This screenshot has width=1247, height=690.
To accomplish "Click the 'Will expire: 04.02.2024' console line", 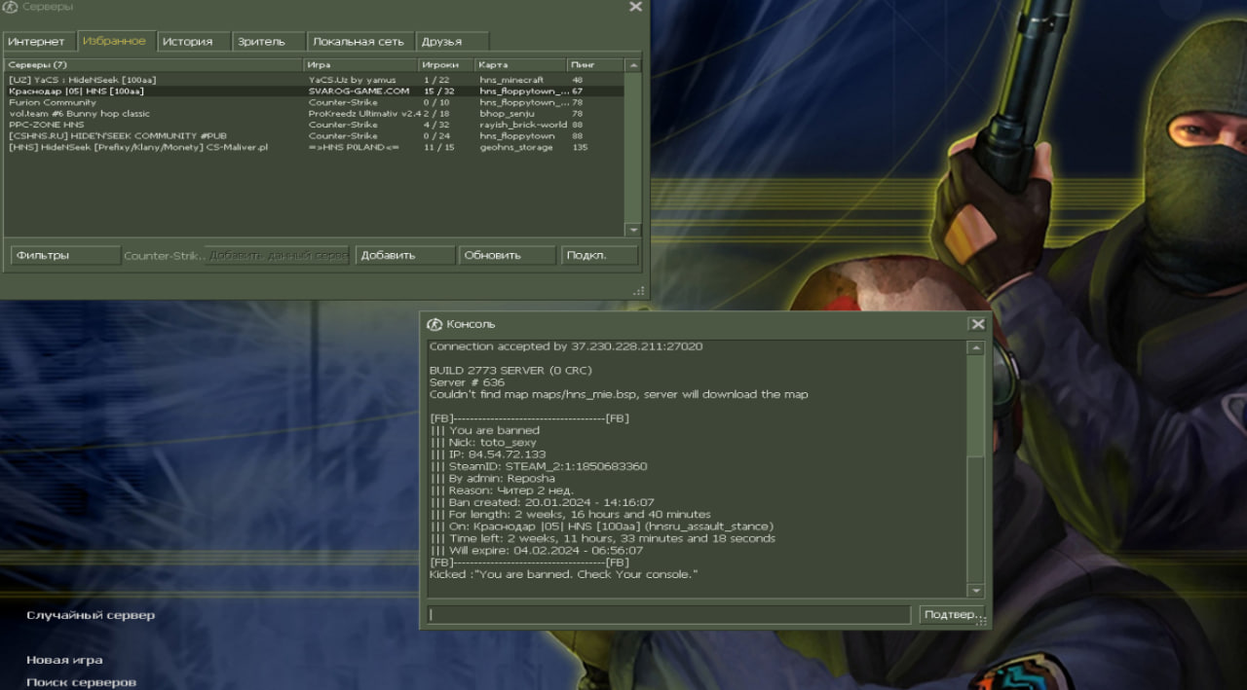I will (x=536, y=550).
